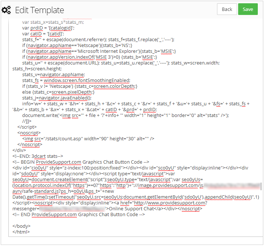Click the '//]]>' line
The width and height of the screenshot is (264, 246).
(x=27, y=121)
